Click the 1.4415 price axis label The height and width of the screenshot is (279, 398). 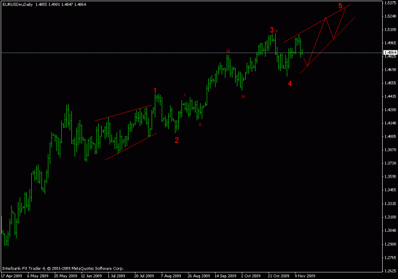[390, 96]
